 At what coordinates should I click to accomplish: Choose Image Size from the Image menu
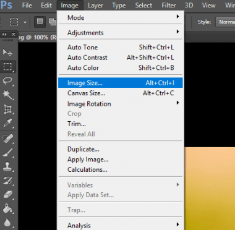click(x=121, y=83)
